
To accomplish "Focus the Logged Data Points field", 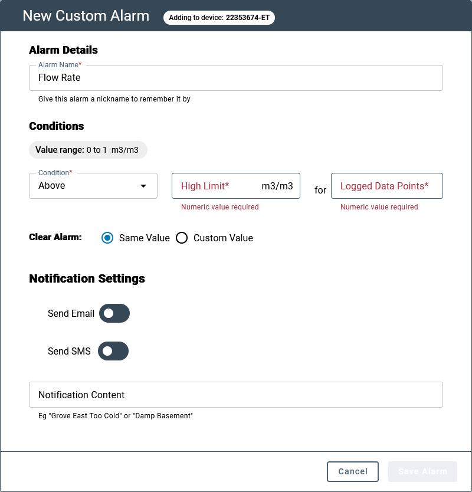I will 387,186.
